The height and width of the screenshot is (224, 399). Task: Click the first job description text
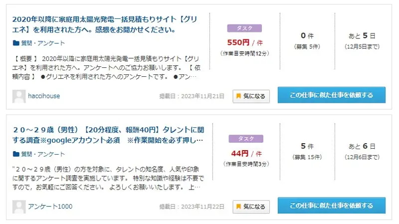point(106,68)
